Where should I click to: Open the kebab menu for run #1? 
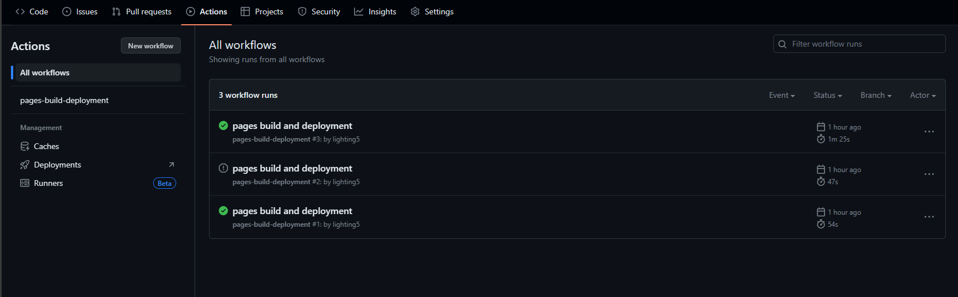coord(929,217)
